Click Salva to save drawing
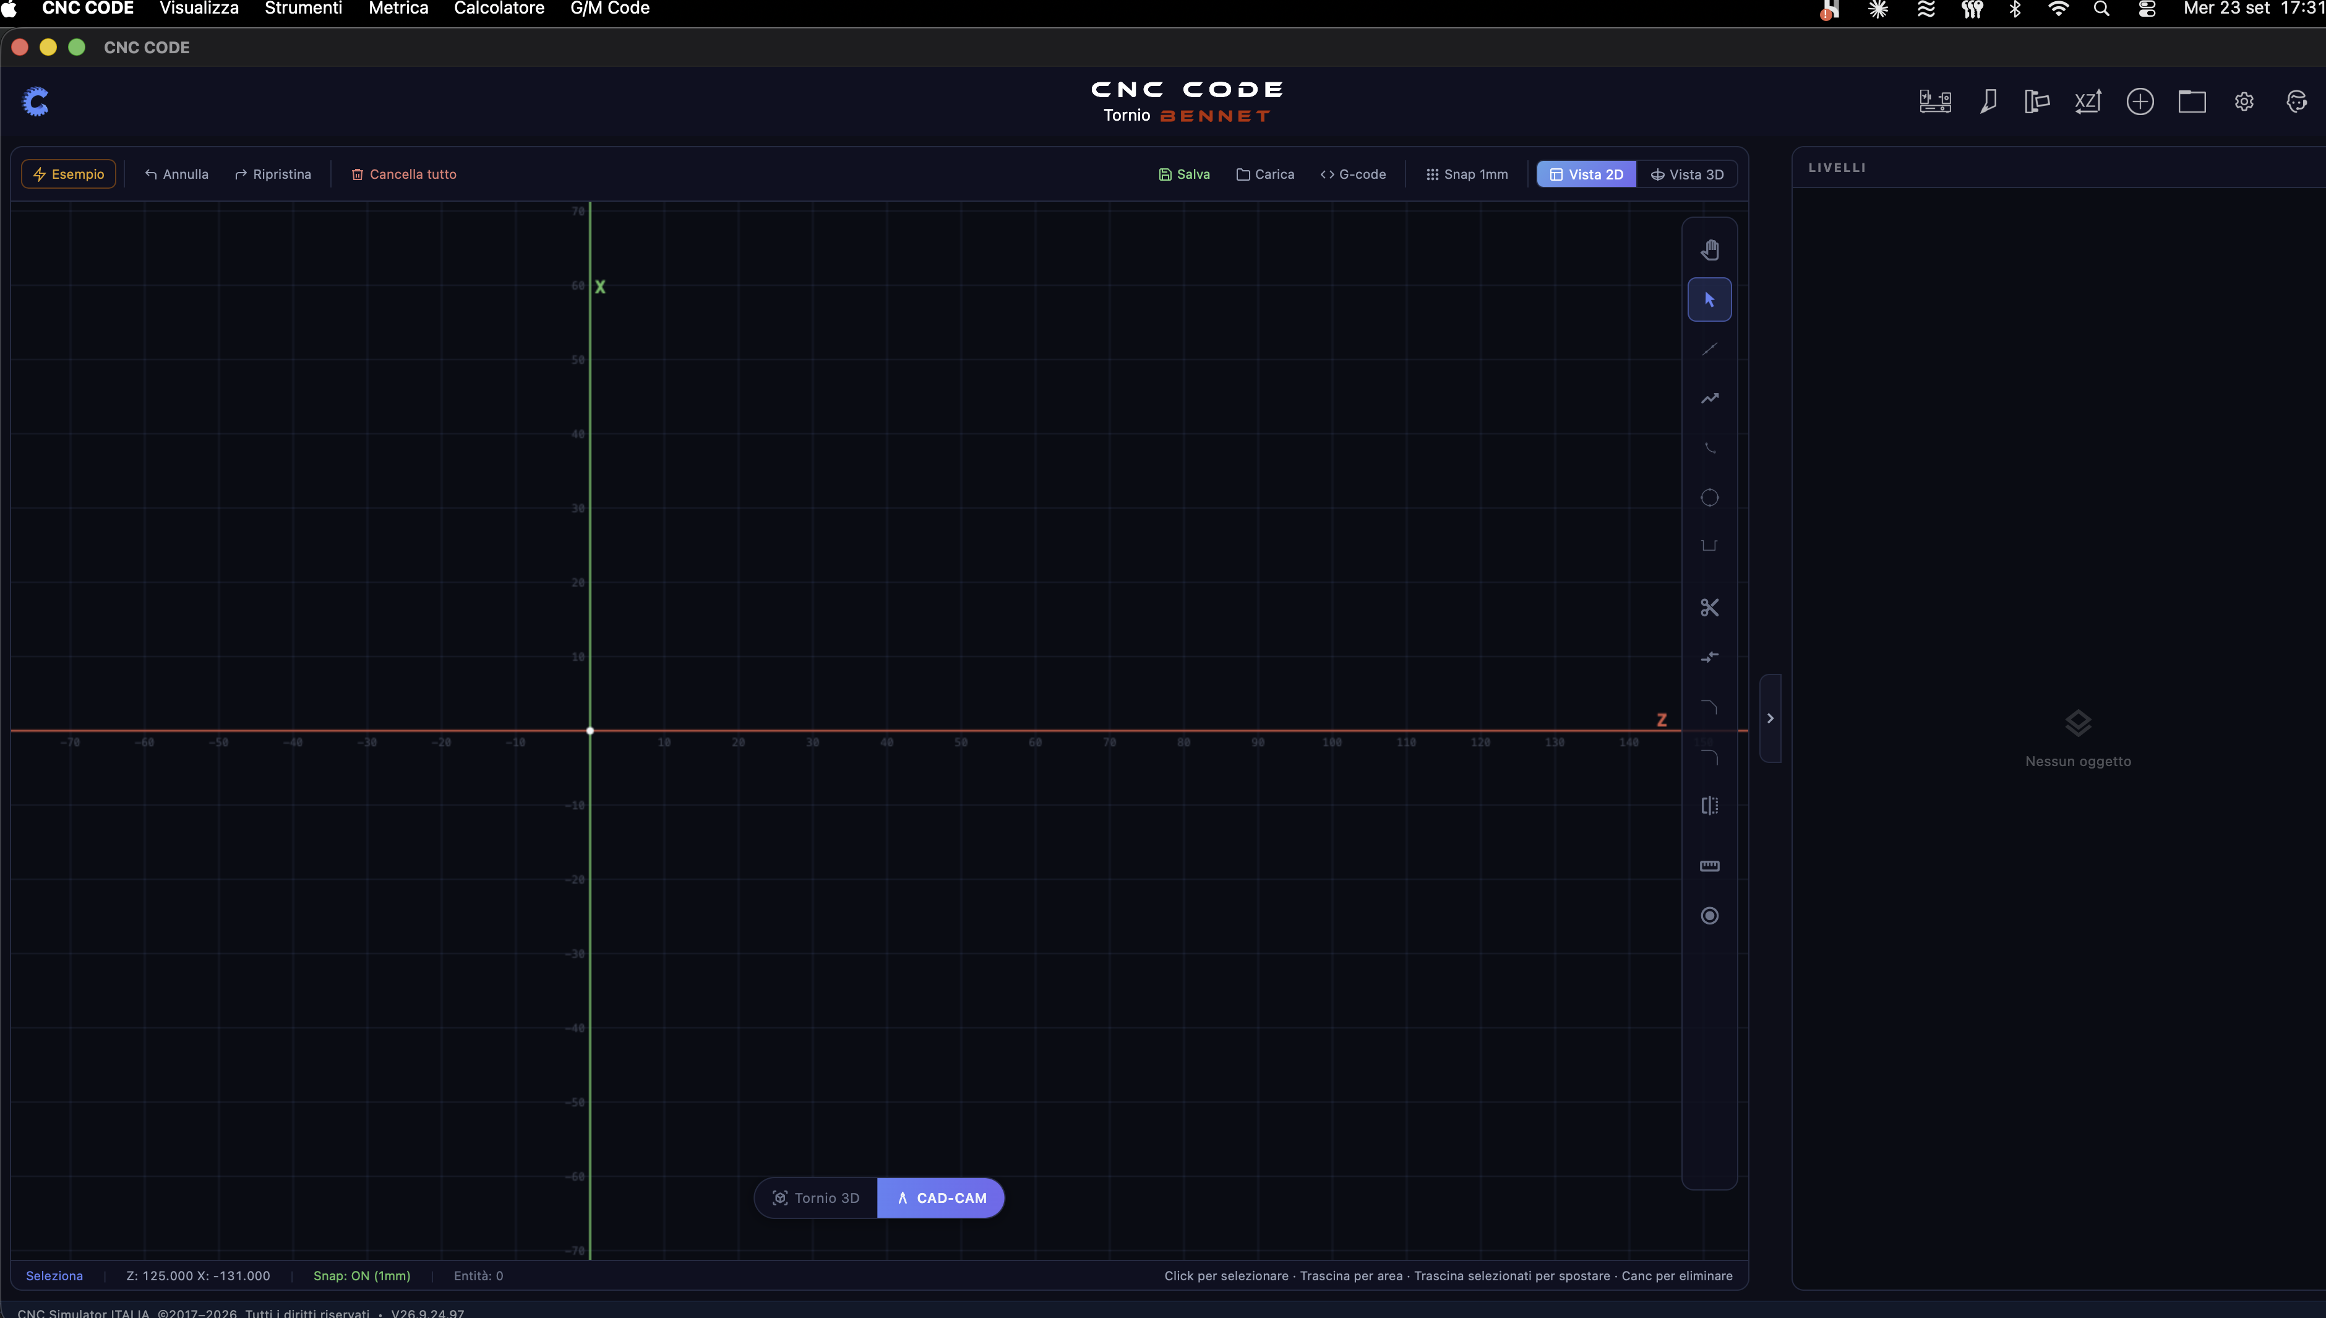The image size is (2326, 1318). [x=1184, y=174]
